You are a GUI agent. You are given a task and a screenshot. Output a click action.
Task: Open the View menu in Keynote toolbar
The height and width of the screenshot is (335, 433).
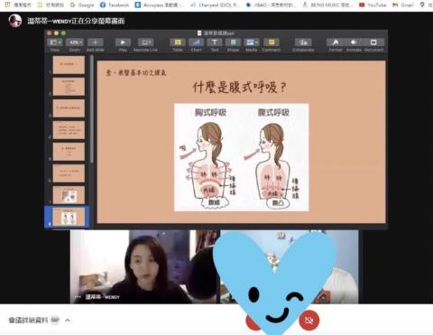coord(55,42)
